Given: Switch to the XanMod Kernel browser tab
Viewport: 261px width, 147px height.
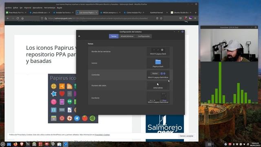Looking at the screenshot, I should 158,13.
